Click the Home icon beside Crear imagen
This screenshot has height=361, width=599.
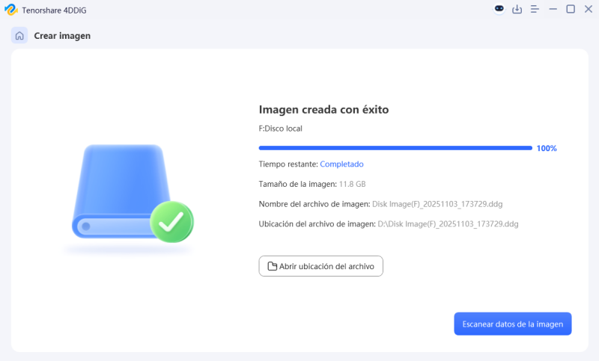click(x=19, y=35)
